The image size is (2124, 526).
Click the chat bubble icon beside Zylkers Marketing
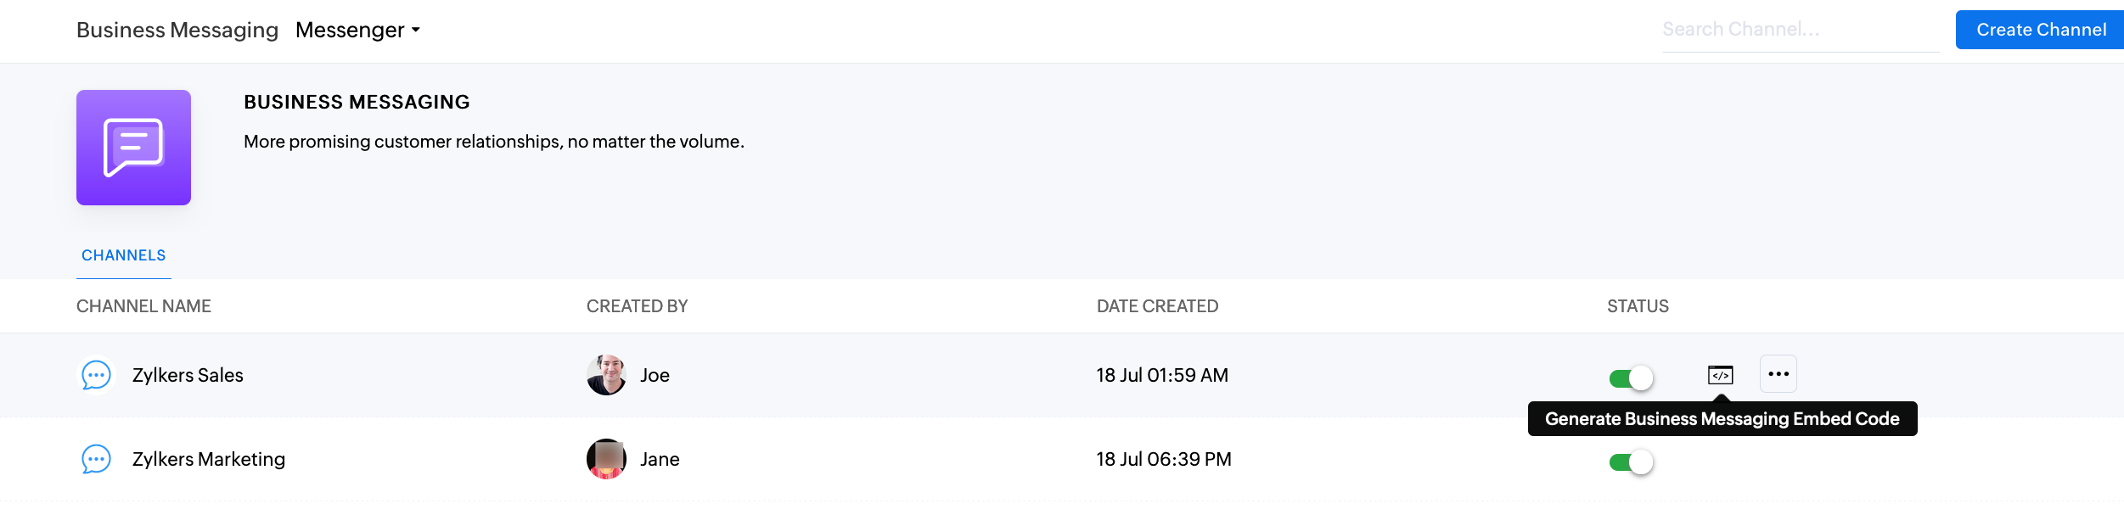pos(96,459)
